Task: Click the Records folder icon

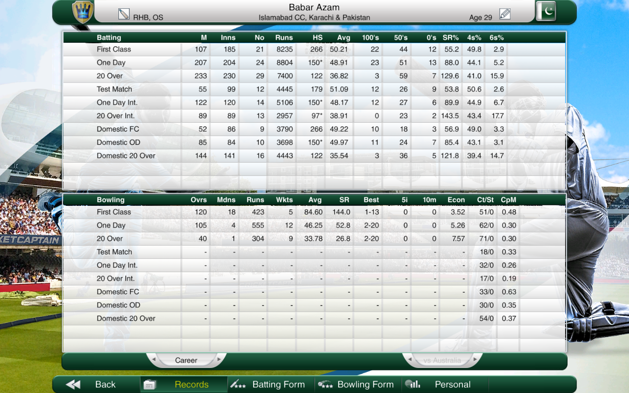Action: coord(150,385)
